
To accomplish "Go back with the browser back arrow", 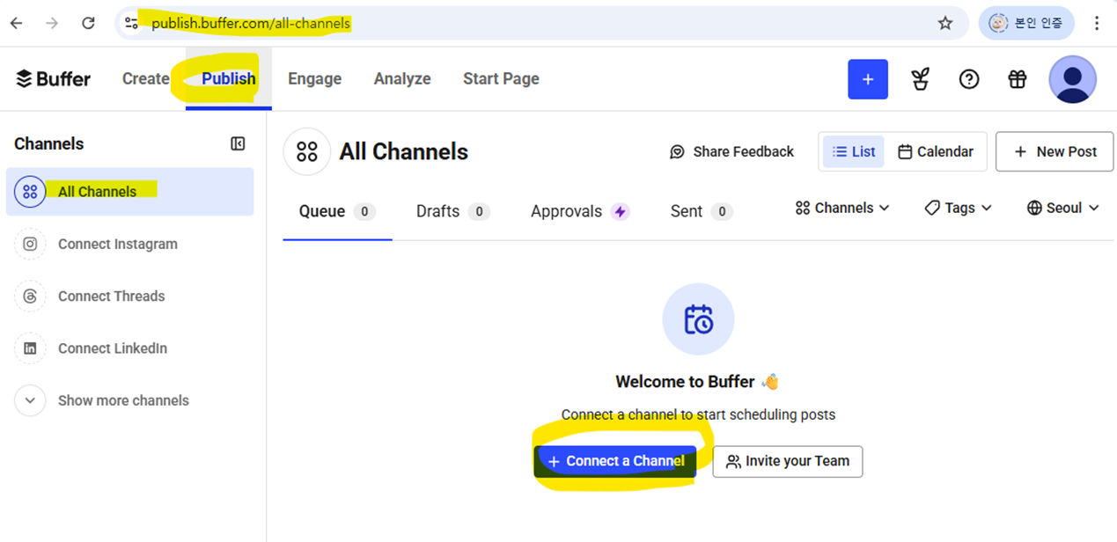I will pyautogui.click(x=16, y=24).
